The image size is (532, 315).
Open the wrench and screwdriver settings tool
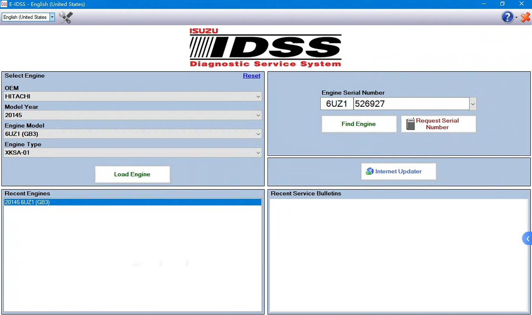pyautogui.click(x=66, y=17)
